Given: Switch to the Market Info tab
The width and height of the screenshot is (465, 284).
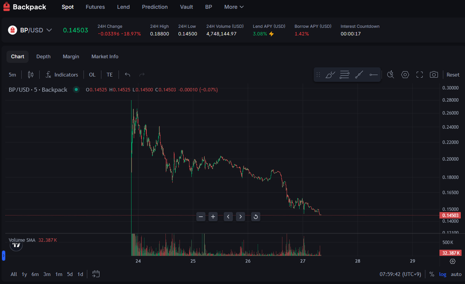Looking at the screenshot, I should pos(105,56).
